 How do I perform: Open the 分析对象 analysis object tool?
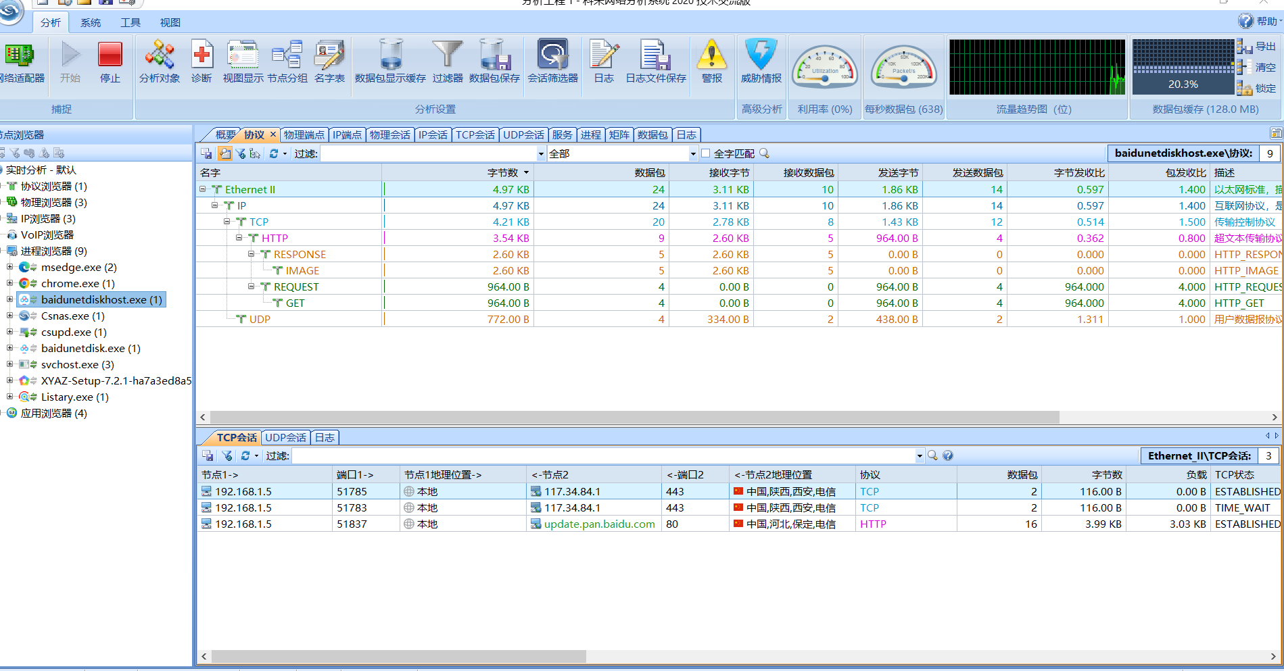pos(160,61)
